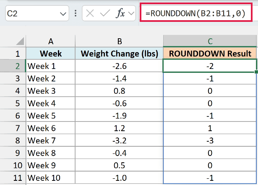
Task: Click the fill handle on cell C2
Action: pos(256,72)
